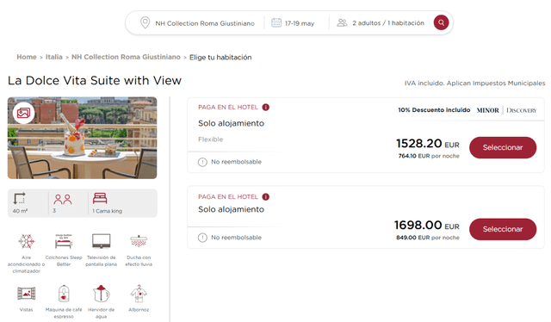The image size is (551, 322).
Task: Click the info icon in the first Paga en el hotel offer
Action: 266,108
